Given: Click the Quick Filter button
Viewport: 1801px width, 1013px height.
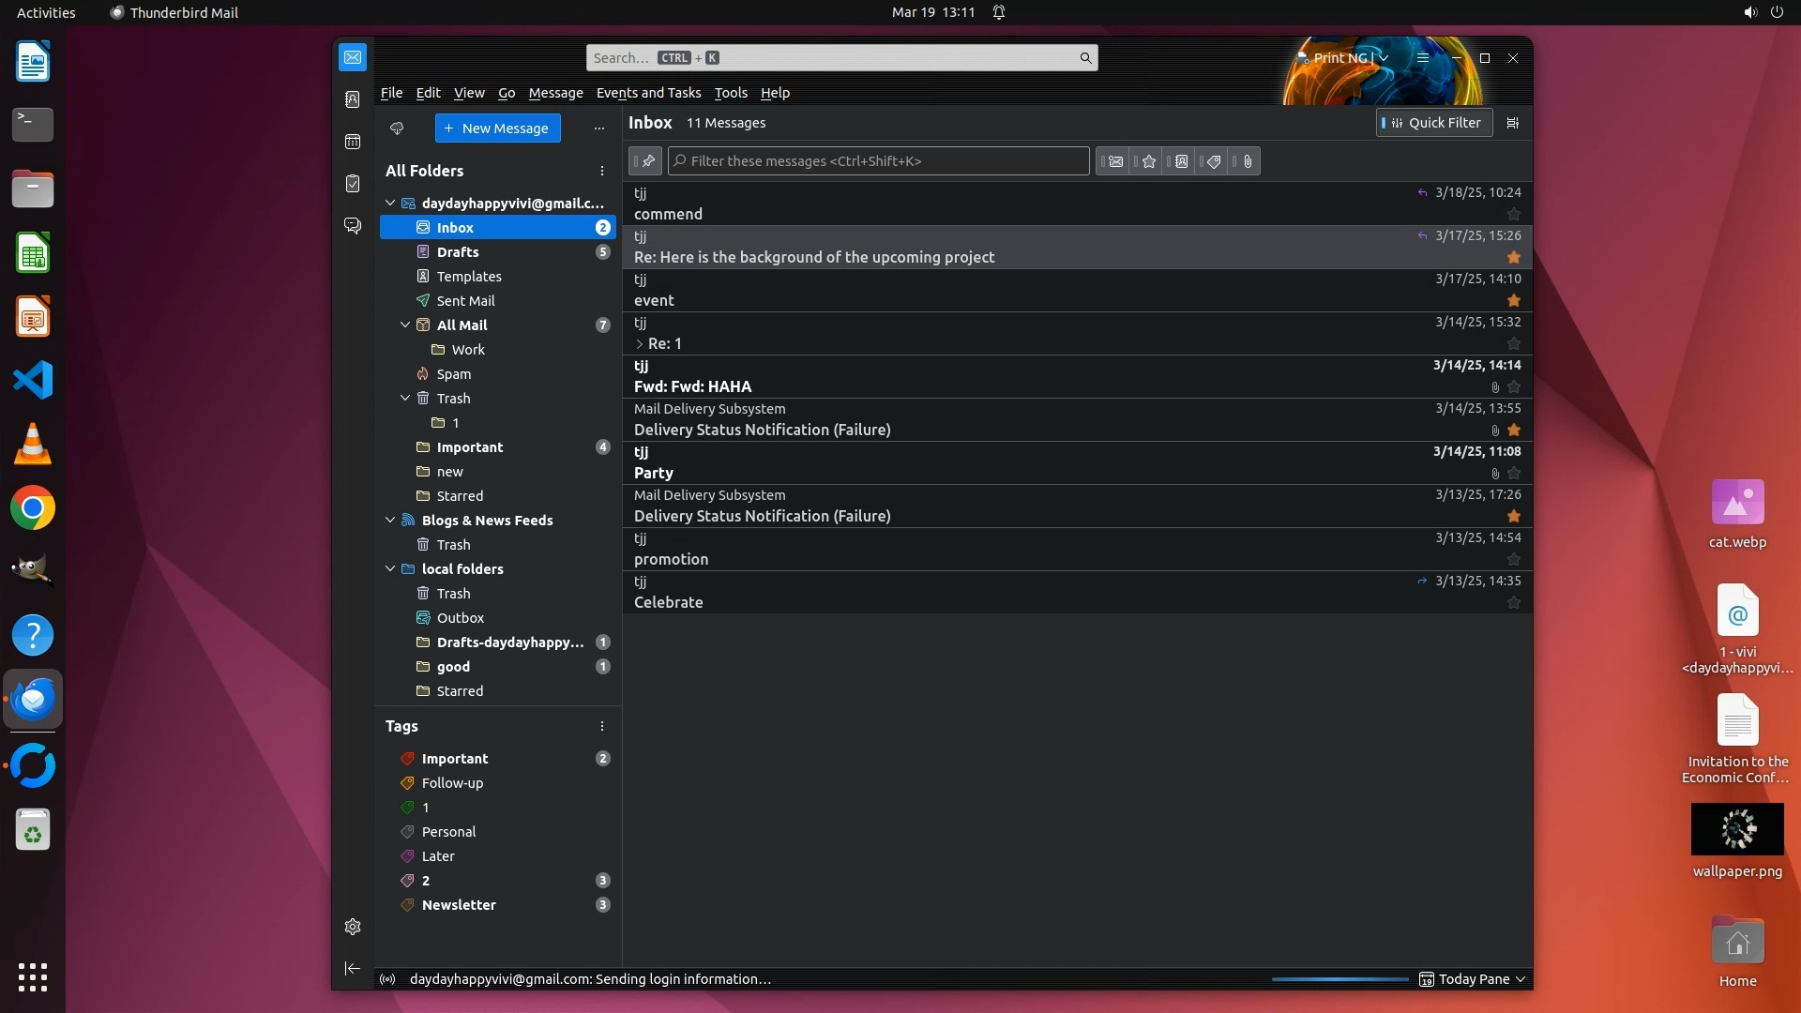Looking at the screenshot, I should pos(1433,123).
